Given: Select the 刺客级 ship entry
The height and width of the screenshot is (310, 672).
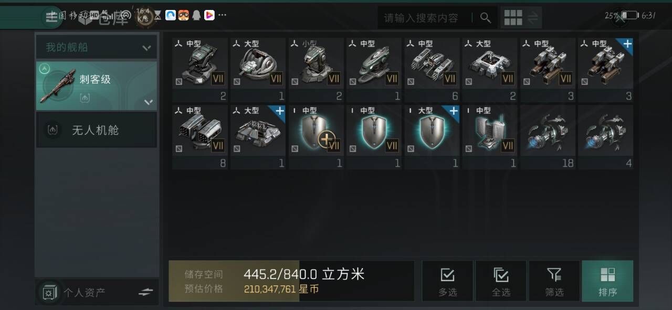Looking at the screenshot, I should pos(97,85).
